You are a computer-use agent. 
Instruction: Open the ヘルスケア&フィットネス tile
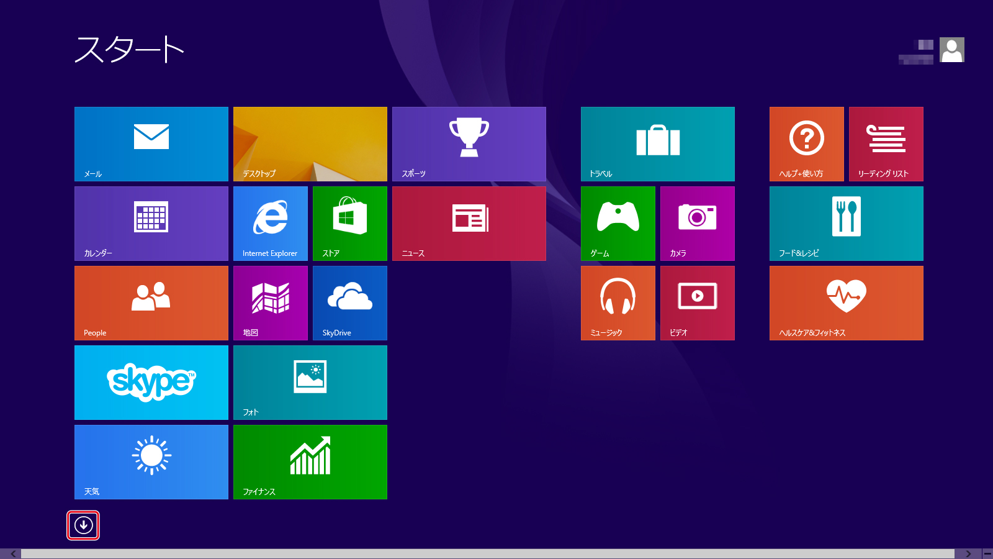847,303
